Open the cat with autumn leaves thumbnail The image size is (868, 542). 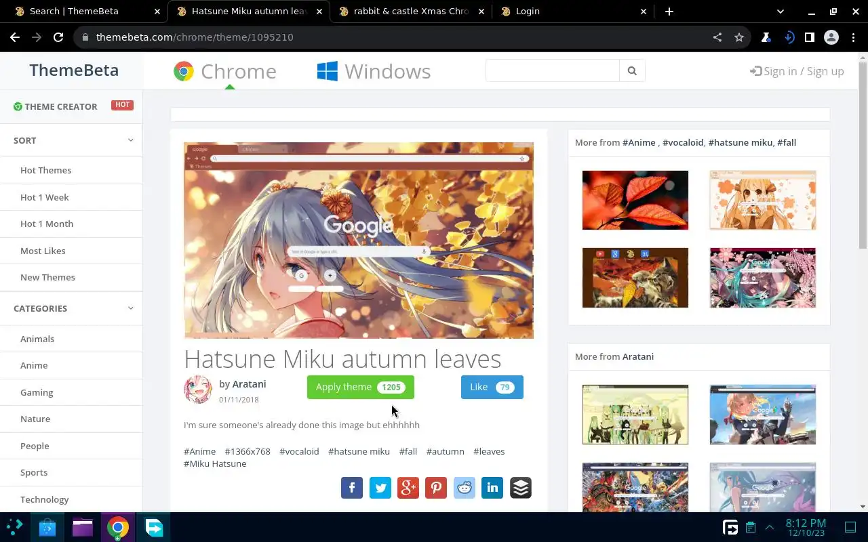pos(635,278)
